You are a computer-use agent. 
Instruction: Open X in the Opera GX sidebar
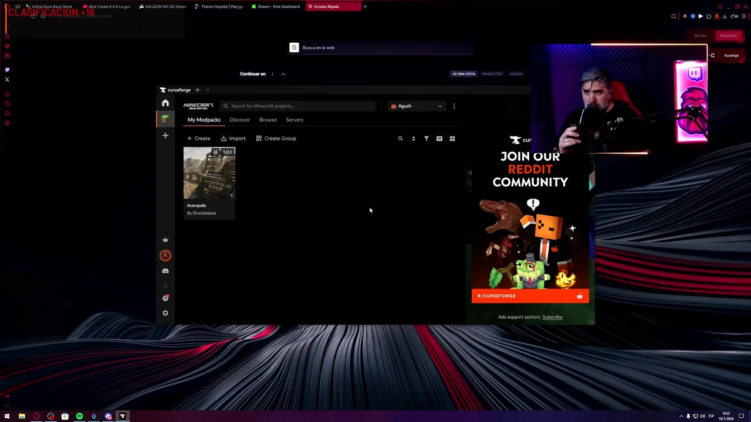coord(7,80)
